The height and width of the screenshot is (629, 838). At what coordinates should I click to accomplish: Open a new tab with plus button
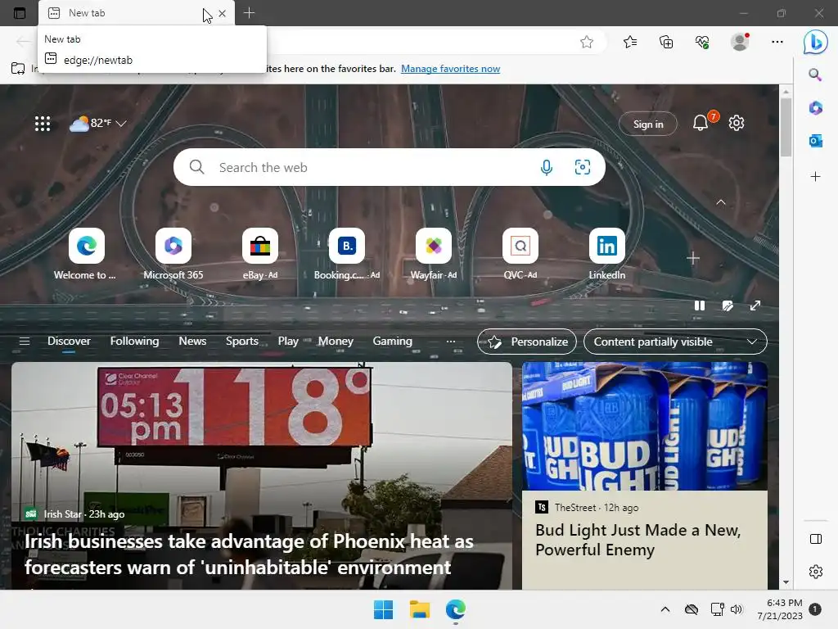tap(249, 13)
